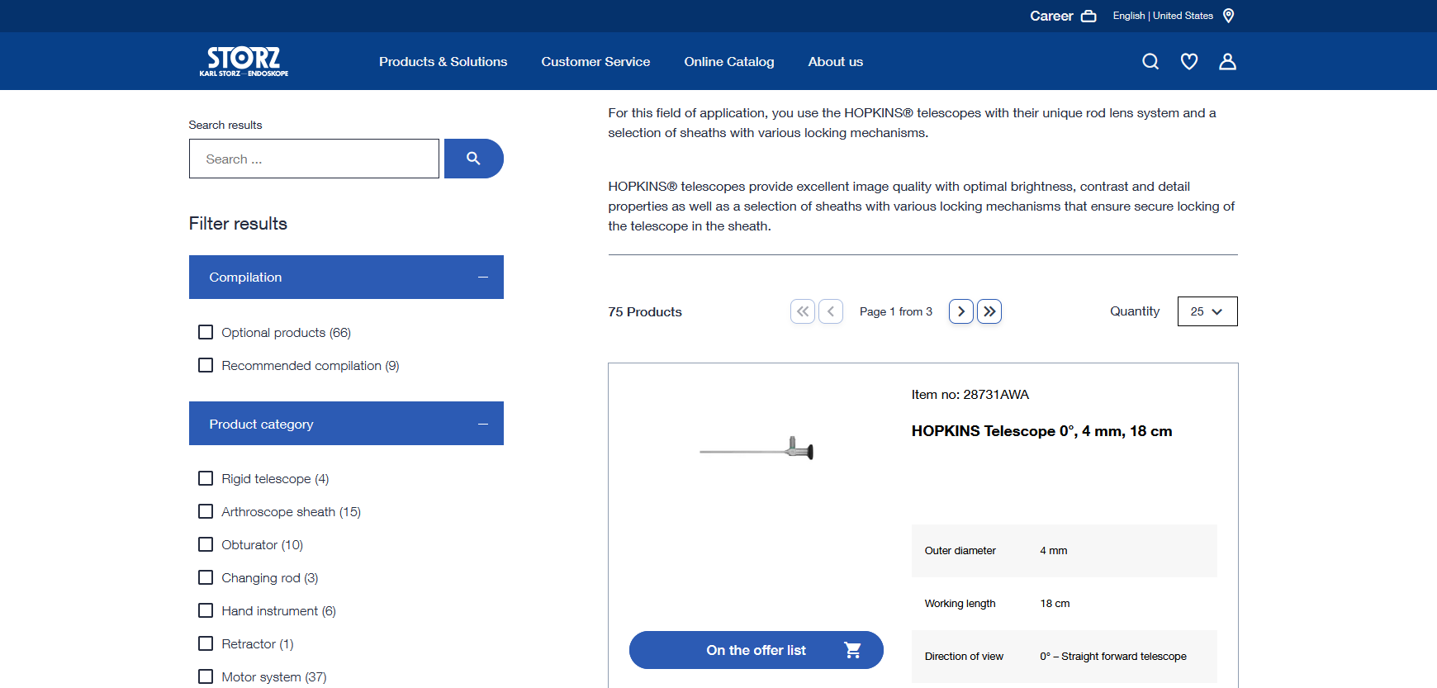Click the Career briefcase icon
This screenshot has width=1437, height=688.
pos(1088,16)
